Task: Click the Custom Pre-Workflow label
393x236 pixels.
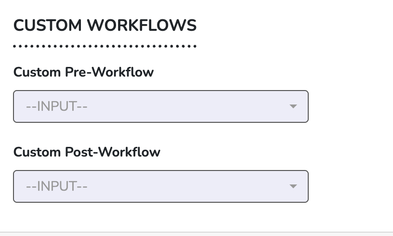Action: coord(83,72)
